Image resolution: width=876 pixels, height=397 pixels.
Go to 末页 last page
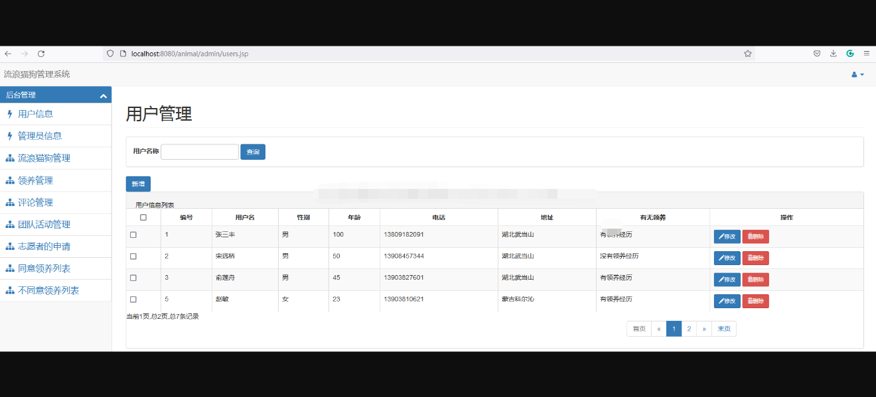[x=724, y=329]
